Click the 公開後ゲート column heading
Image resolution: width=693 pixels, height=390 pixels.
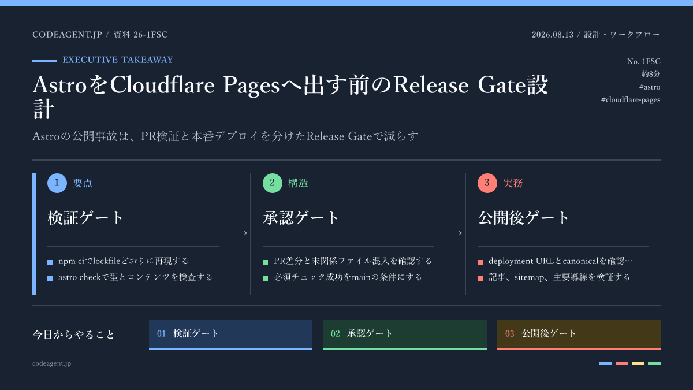coord(524,218)
